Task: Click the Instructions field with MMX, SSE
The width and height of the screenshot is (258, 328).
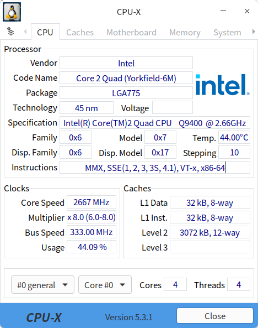Action: (155, 168)
